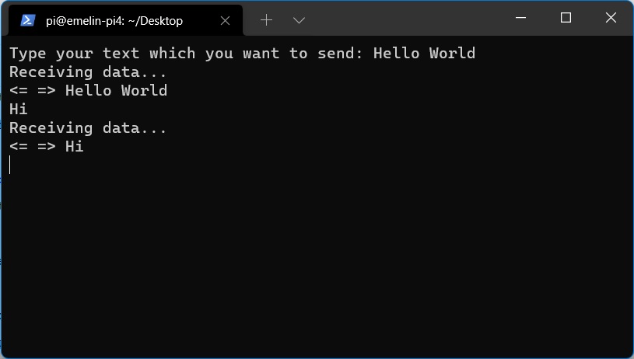634x359 pixels.
Task: Maximize the terminal window
Action: (566, 18)
